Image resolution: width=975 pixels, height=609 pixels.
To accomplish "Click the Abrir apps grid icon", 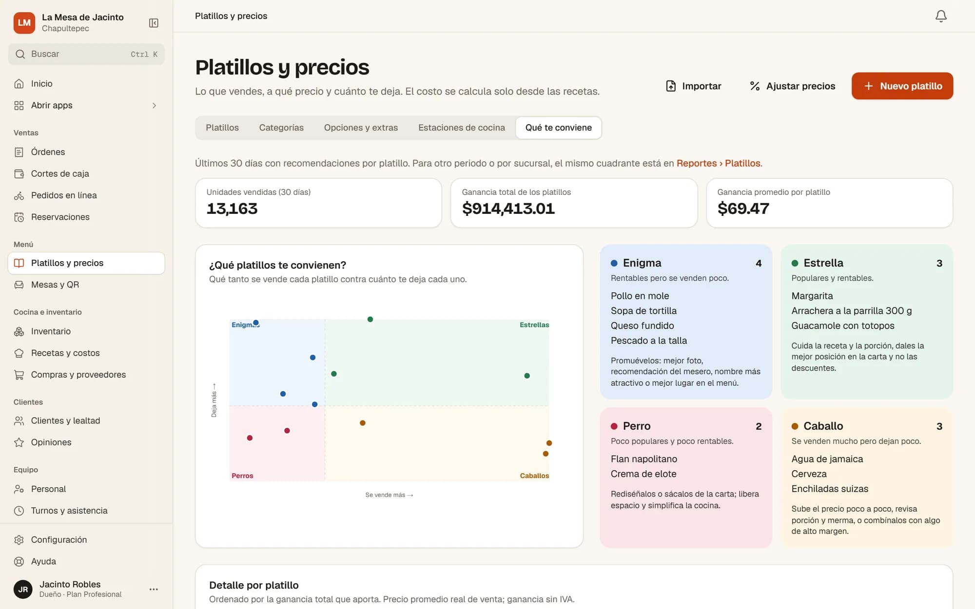I will click(19, 105).
